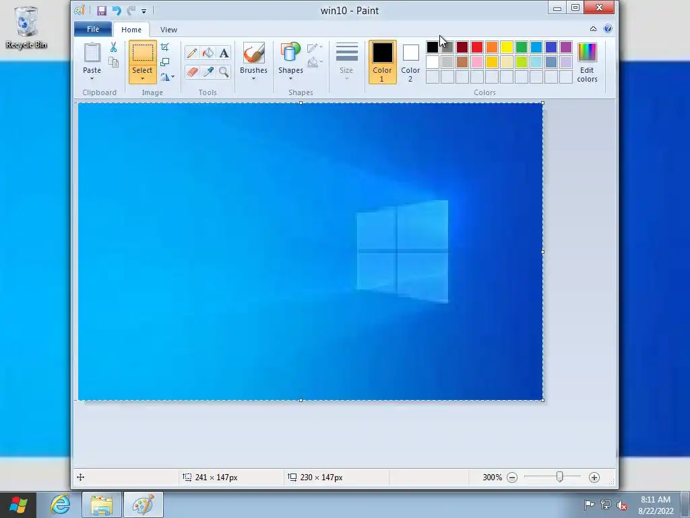Select the Eraser tool
The height and width of the screenshot is (518, 690).
pos(192,71)
